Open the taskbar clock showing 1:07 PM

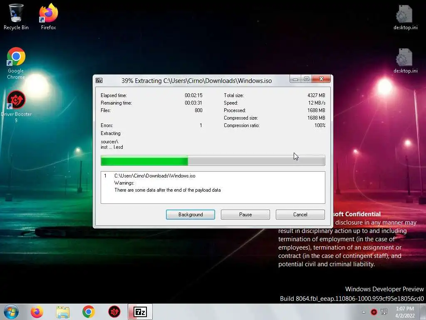tap(405, 312)
